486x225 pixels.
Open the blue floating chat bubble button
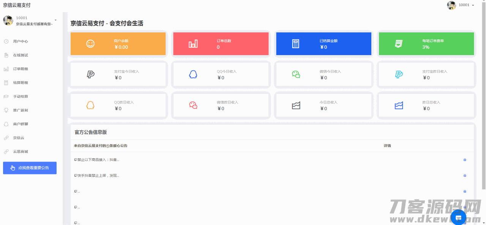point(458,217)
